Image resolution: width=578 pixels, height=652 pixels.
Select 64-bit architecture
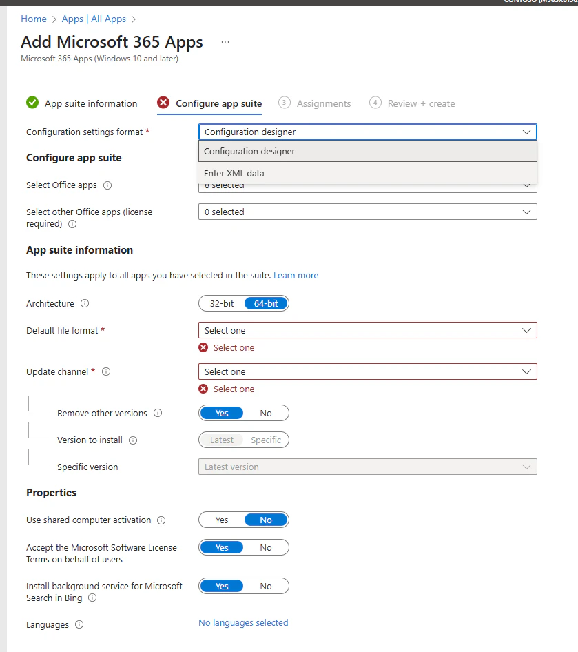266,303
